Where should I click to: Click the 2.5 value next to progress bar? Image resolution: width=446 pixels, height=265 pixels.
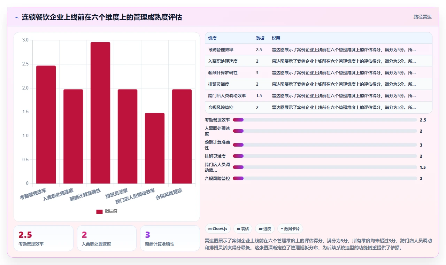[x=423, y=120]
